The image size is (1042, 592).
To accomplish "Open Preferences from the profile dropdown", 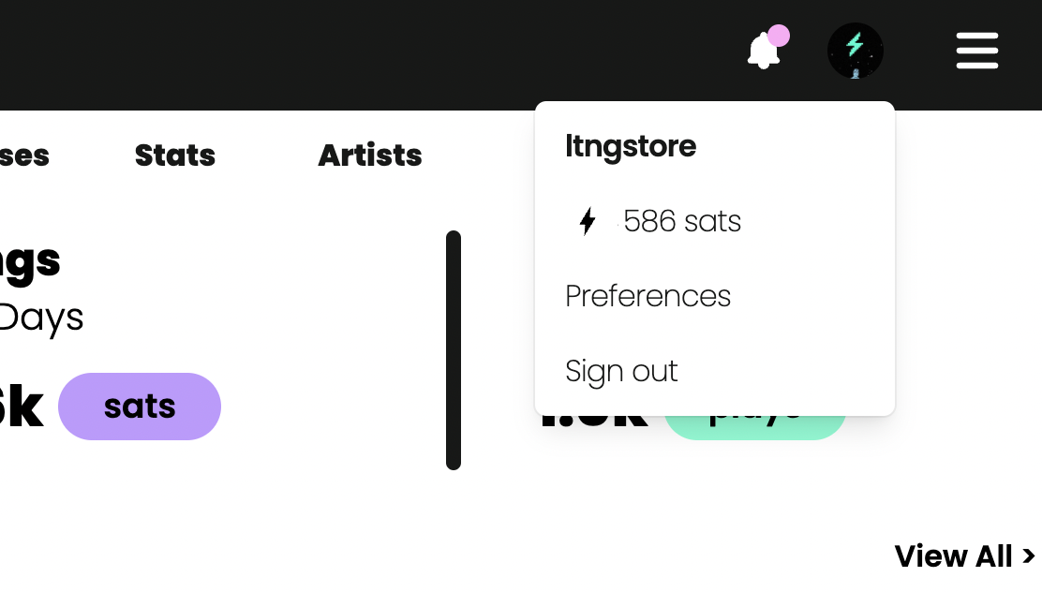I will [x=648, y=296].
